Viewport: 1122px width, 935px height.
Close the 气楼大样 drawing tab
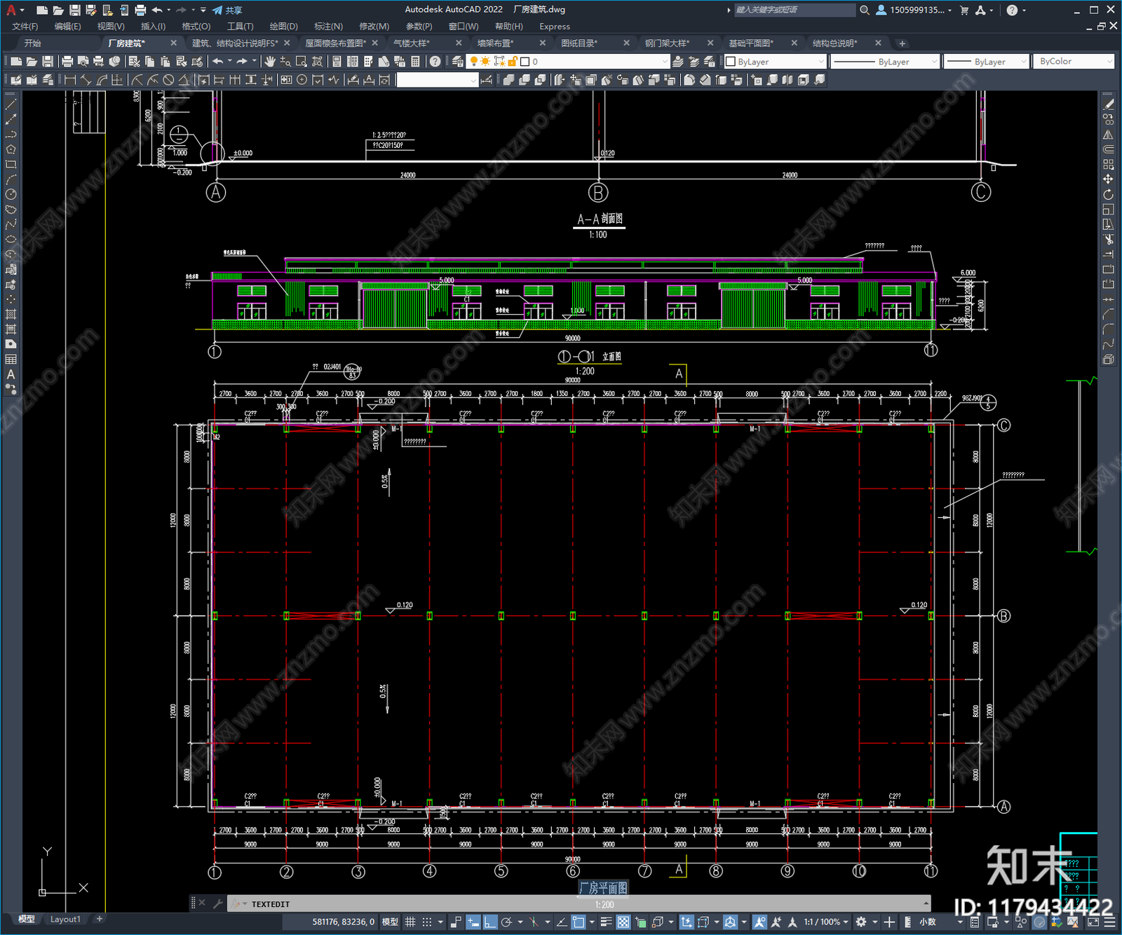(459, 43)
